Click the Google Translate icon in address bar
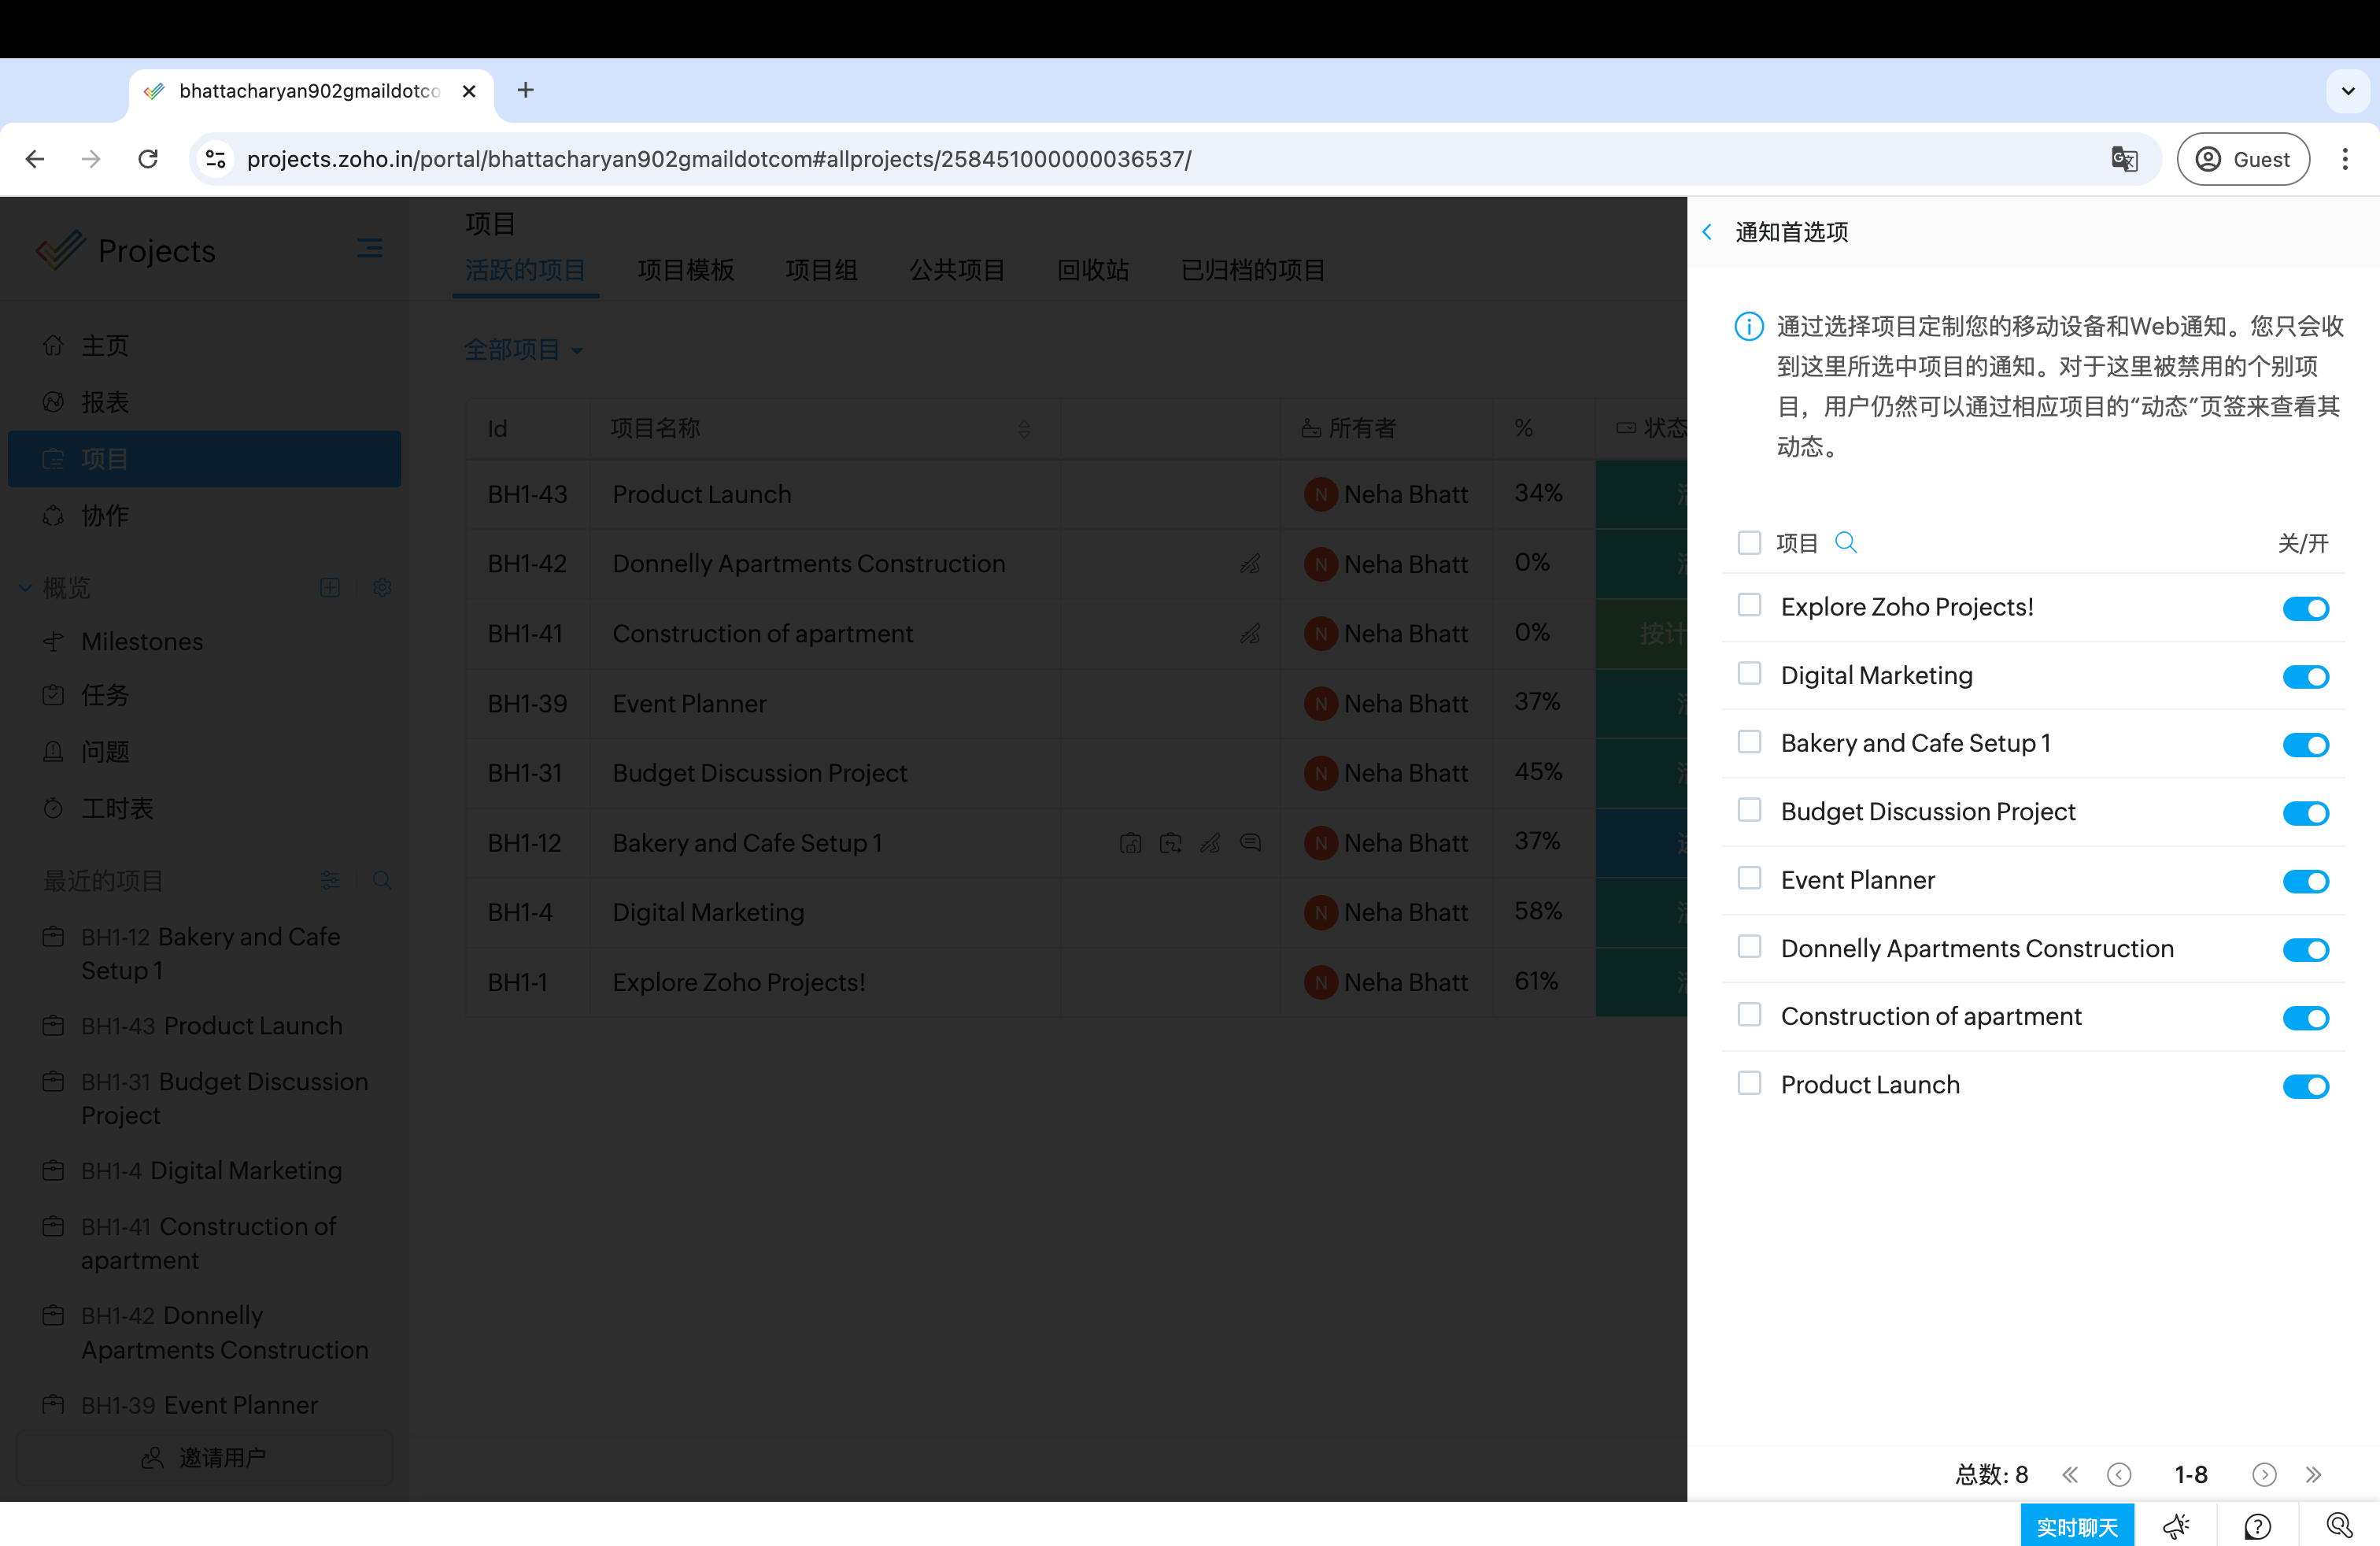This screenshot has height=1546, width=2380. click(x=2124, y=159)
